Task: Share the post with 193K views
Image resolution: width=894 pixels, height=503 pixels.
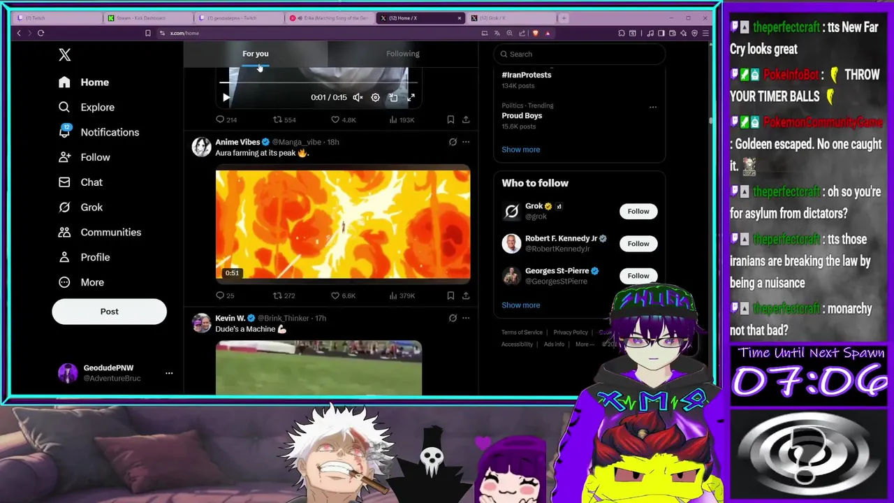Action: coord(466,119)
